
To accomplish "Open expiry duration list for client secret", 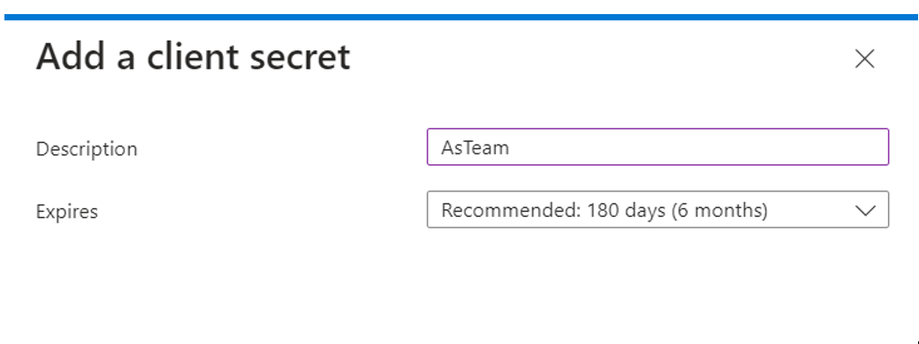I will click(657, 209).
